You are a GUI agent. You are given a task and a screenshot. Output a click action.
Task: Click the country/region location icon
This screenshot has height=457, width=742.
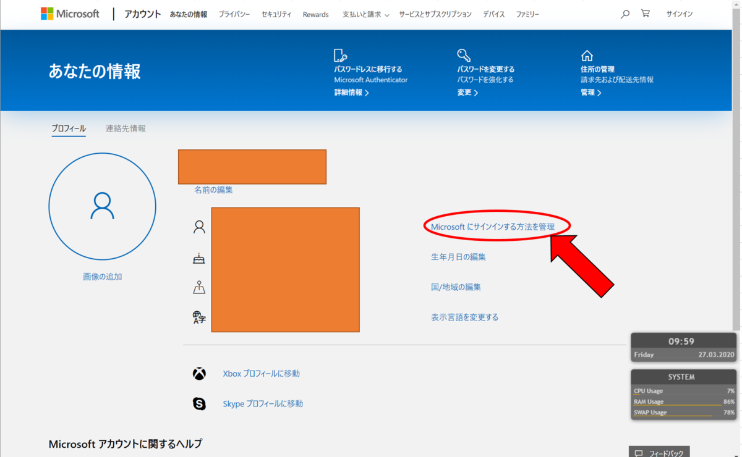199,287
